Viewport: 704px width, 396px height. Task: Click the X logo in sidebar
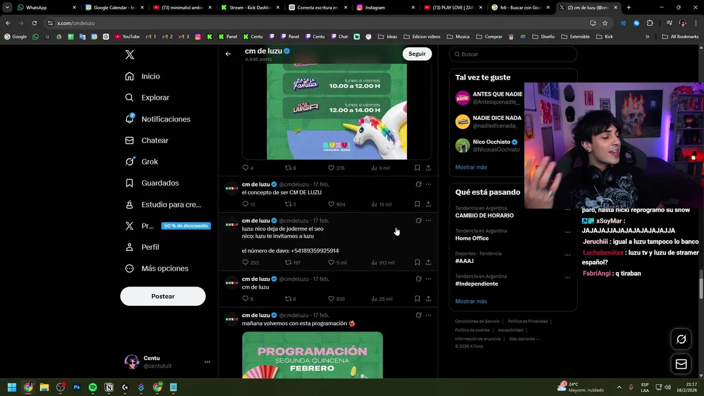tap(129, 54)
